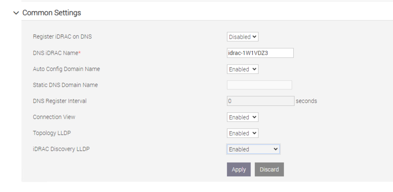Click the DNS Register Interval label
Viewport: 393px width, 192px height.
(59, 101)
